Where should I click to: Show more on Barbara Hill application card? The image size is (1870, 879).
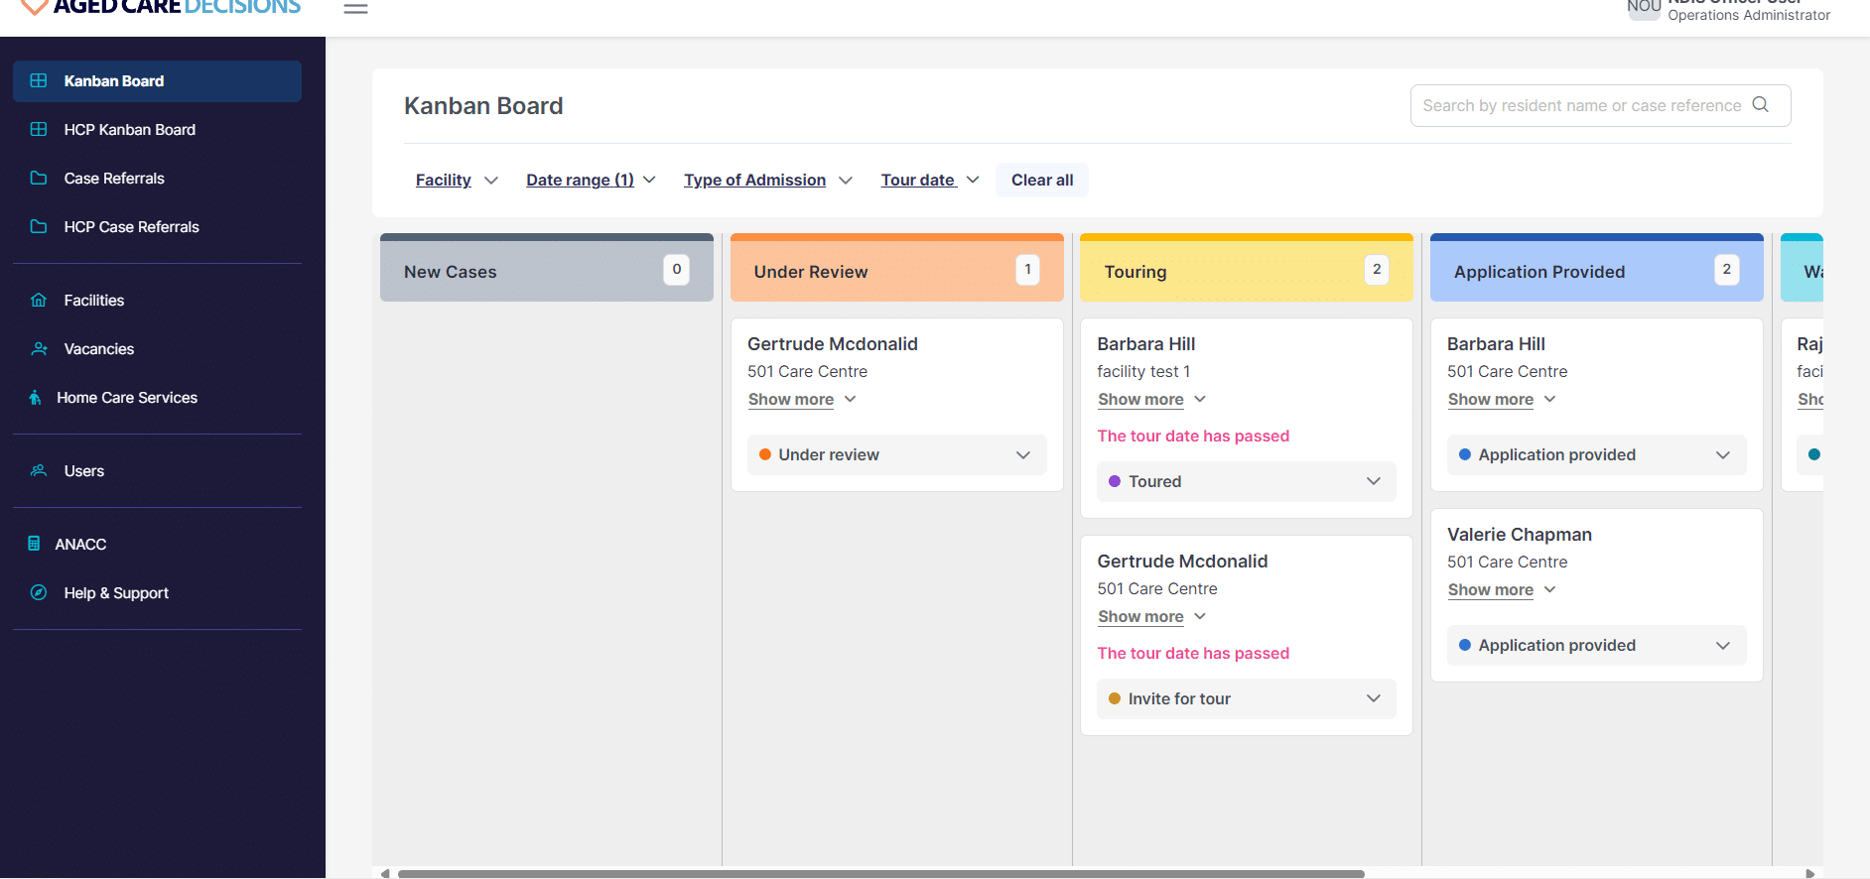click(1502, 399)
